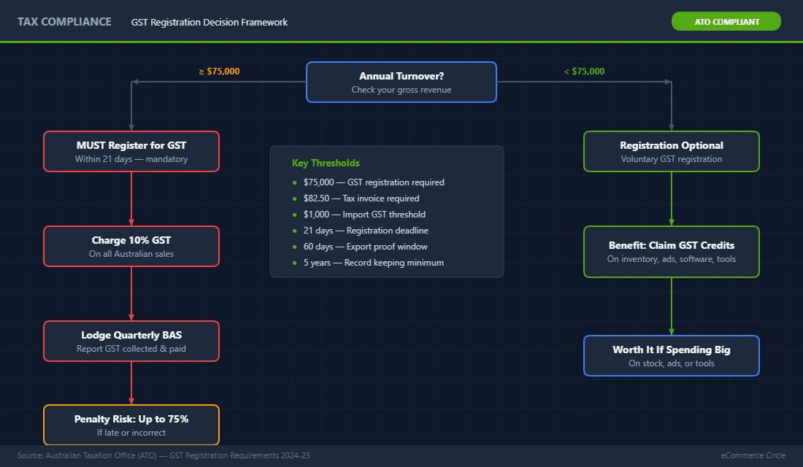Select the $75,000 GST registration required item
This screenshot has width=803, height=467.
click(x=373, y=182)
